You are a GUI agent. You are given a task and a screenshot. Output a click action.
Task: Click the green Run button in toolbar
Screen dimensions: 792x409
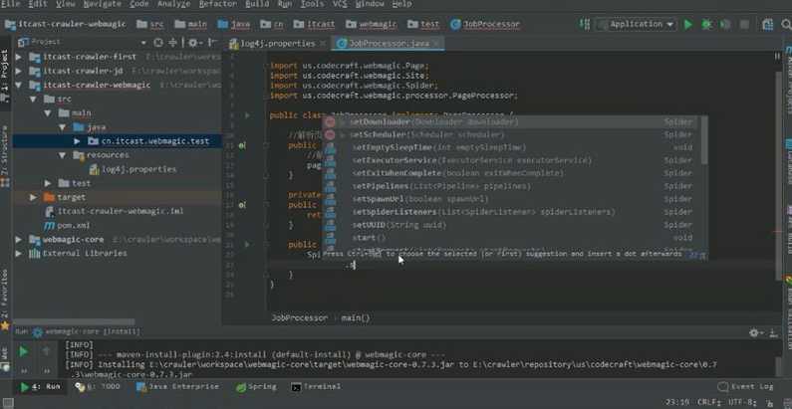687,24
